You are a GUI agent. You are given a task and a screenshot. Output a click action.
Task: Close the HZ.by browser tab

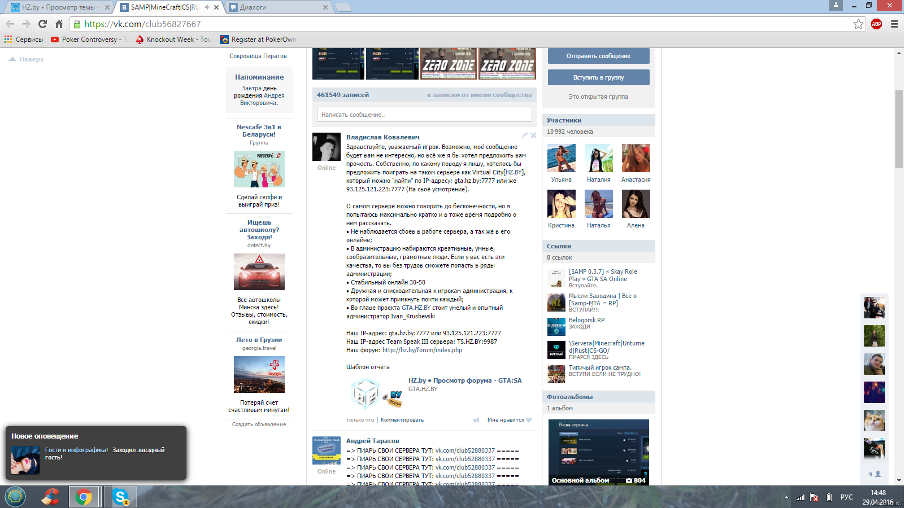107,7
